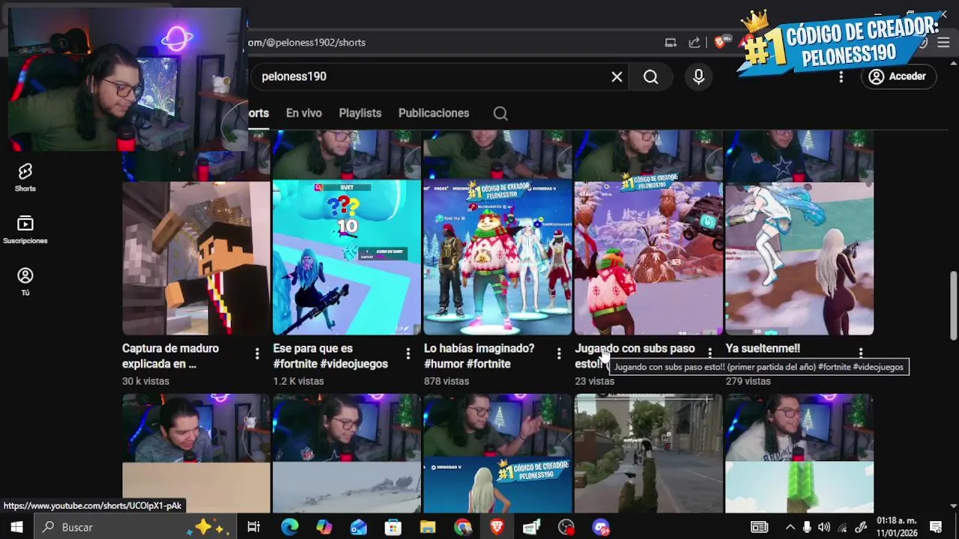Open the channel search magnifier icon

[x=500, y=113]
